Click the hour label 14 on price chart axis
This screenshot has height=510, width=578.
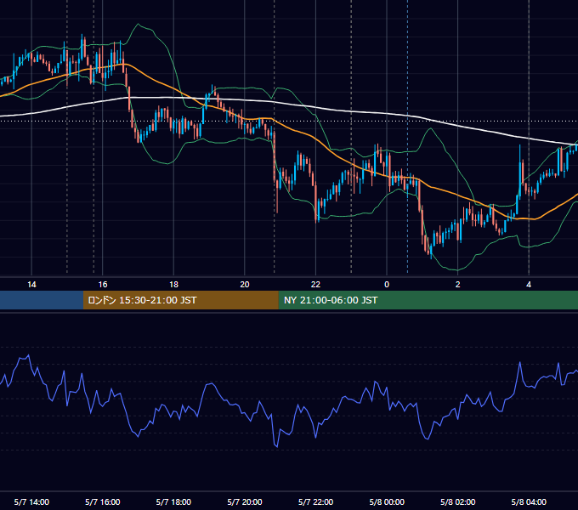click(31, 285)
